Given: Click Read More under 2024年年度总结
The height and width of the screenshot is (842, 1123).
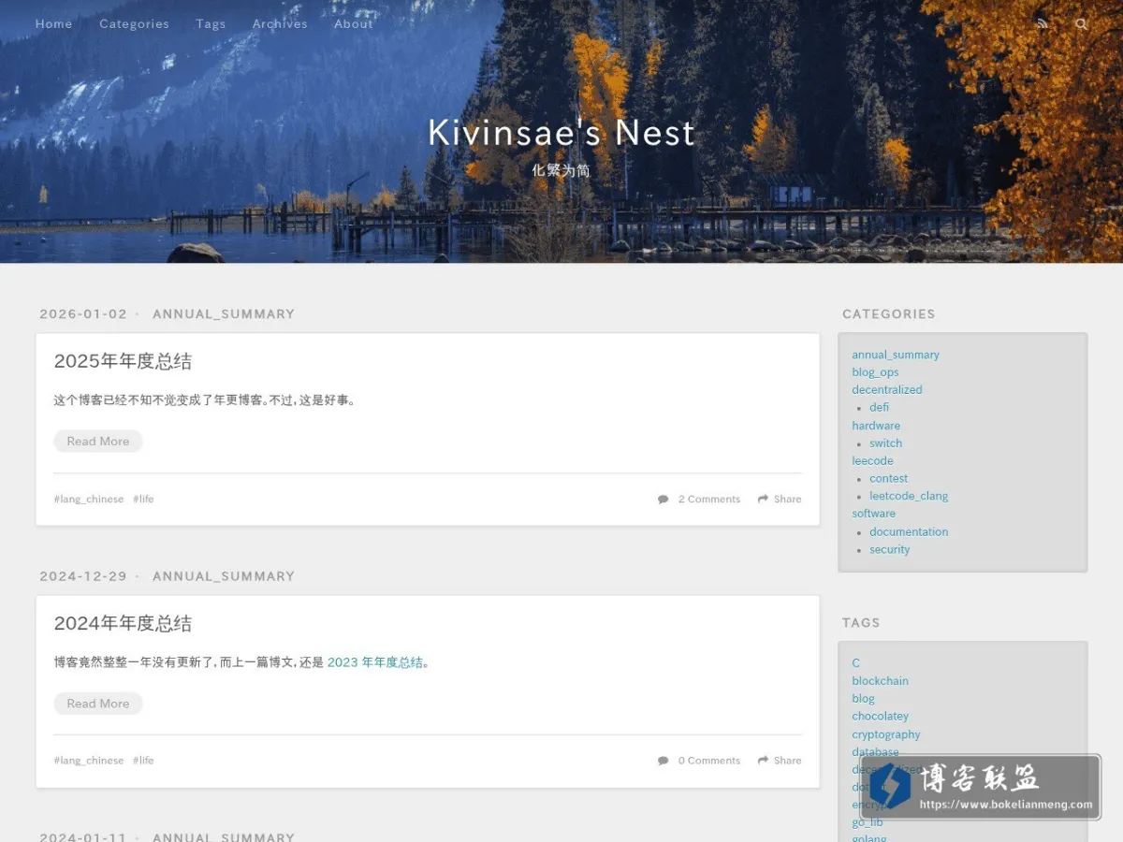Looking at the screenshot, I should tap(98, 704).
